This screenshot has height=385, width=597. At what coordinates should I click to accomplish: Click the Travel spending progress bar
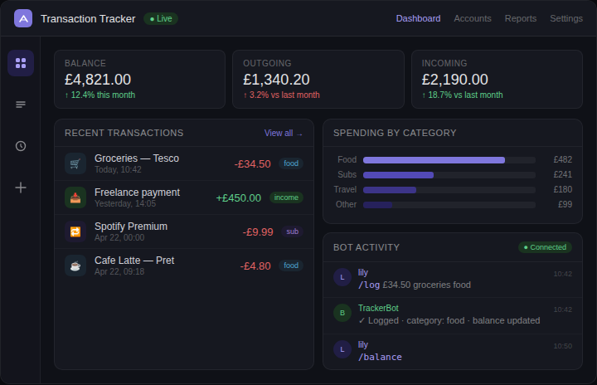(449, 190)
